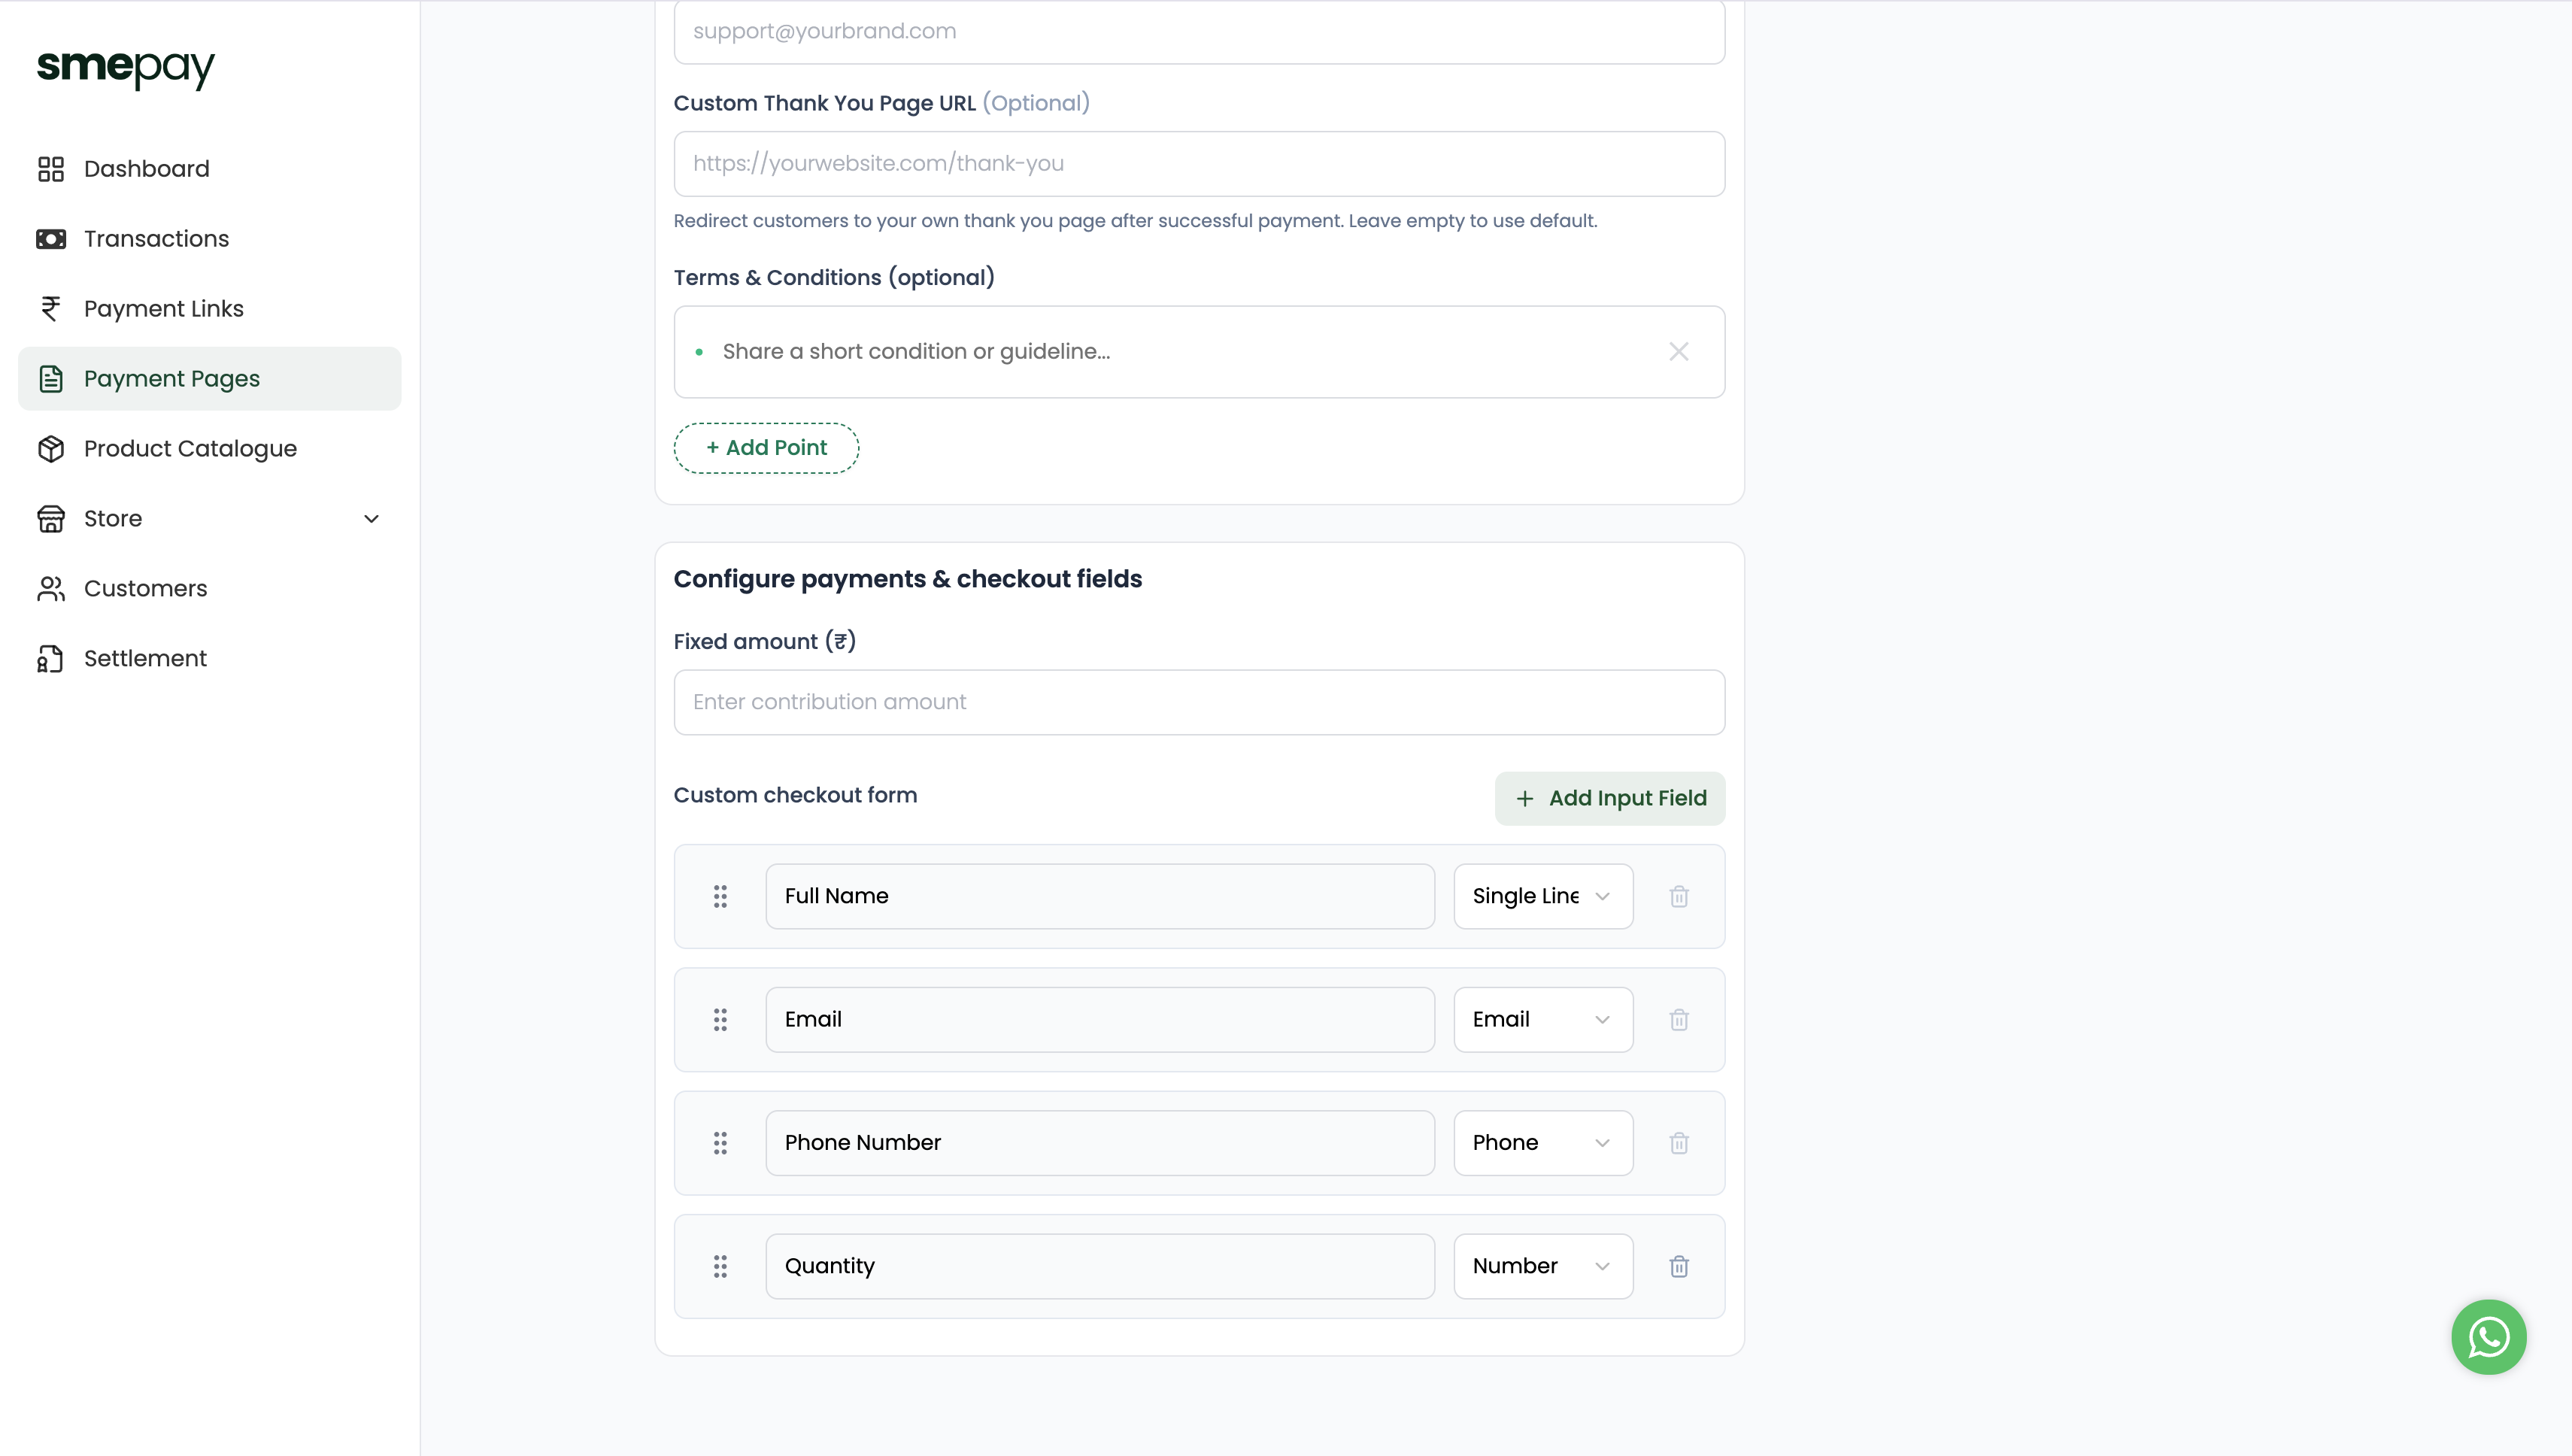The image size is (2572, 1456).
Task: Click the Settlement icon in sidebar
Action: [x=51, y=659]
